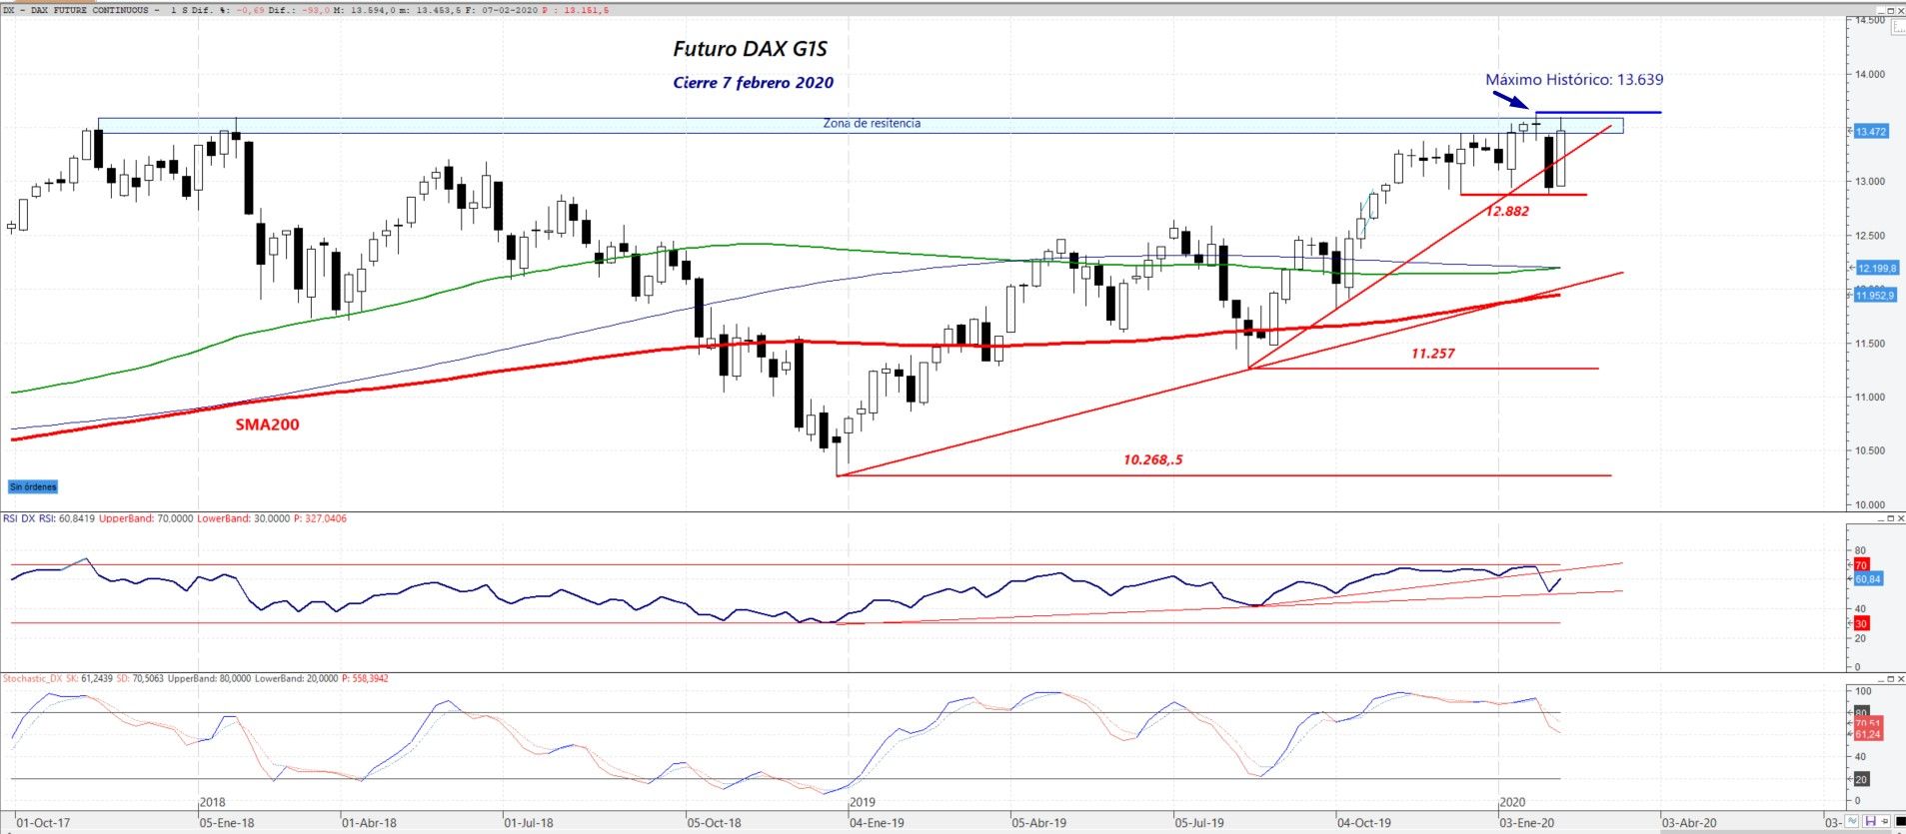Click the black color box on the date axis bar
The image size is (1906, 834).
tap(1898, 822)
